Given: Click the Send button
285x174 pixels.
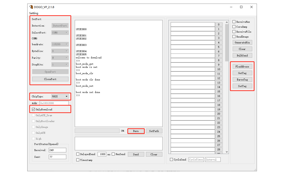Looking at the screenshot, I should [x=136, y=154].
